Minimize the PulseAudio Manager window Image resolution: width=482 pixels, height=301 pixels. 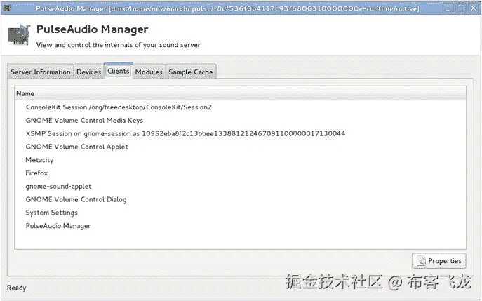pos(448,8)
